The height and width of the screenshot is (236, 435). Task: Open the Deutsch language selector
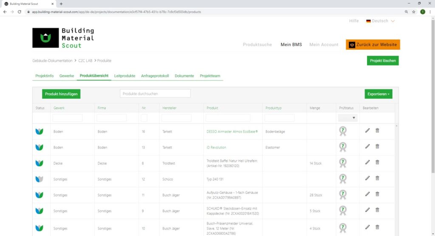(380, 21)
